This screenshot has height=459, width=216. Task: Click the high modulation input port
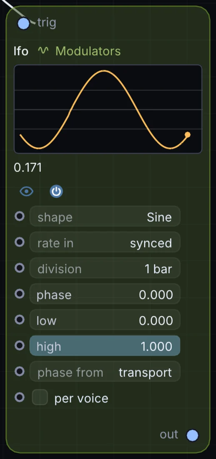pyautogui.click(x=20, y=346)
